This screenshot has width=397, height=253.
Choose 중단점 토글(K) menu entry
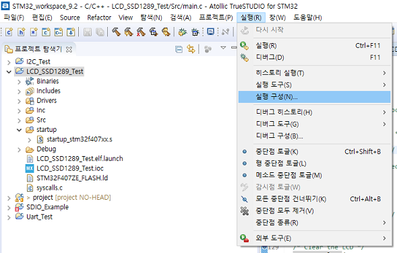[x=314, y=151]
